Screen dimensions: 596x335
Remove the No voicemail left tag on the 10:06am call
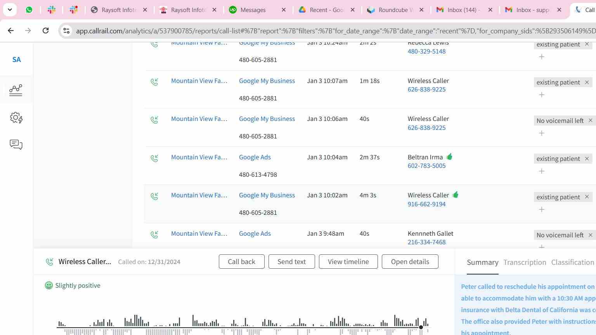pyautogui.click(x=591, y=121)
